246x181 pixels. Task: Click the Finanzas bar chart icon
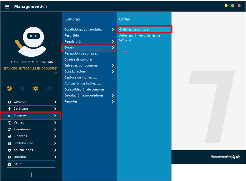(x=9, y=136)
